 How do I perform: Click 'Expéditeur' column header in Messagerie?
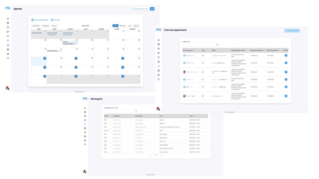[x=117, y=116]
